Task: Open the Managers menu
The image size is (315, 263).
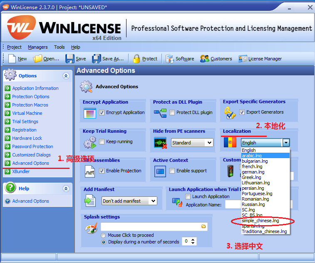Action: [x=37, y=47]
